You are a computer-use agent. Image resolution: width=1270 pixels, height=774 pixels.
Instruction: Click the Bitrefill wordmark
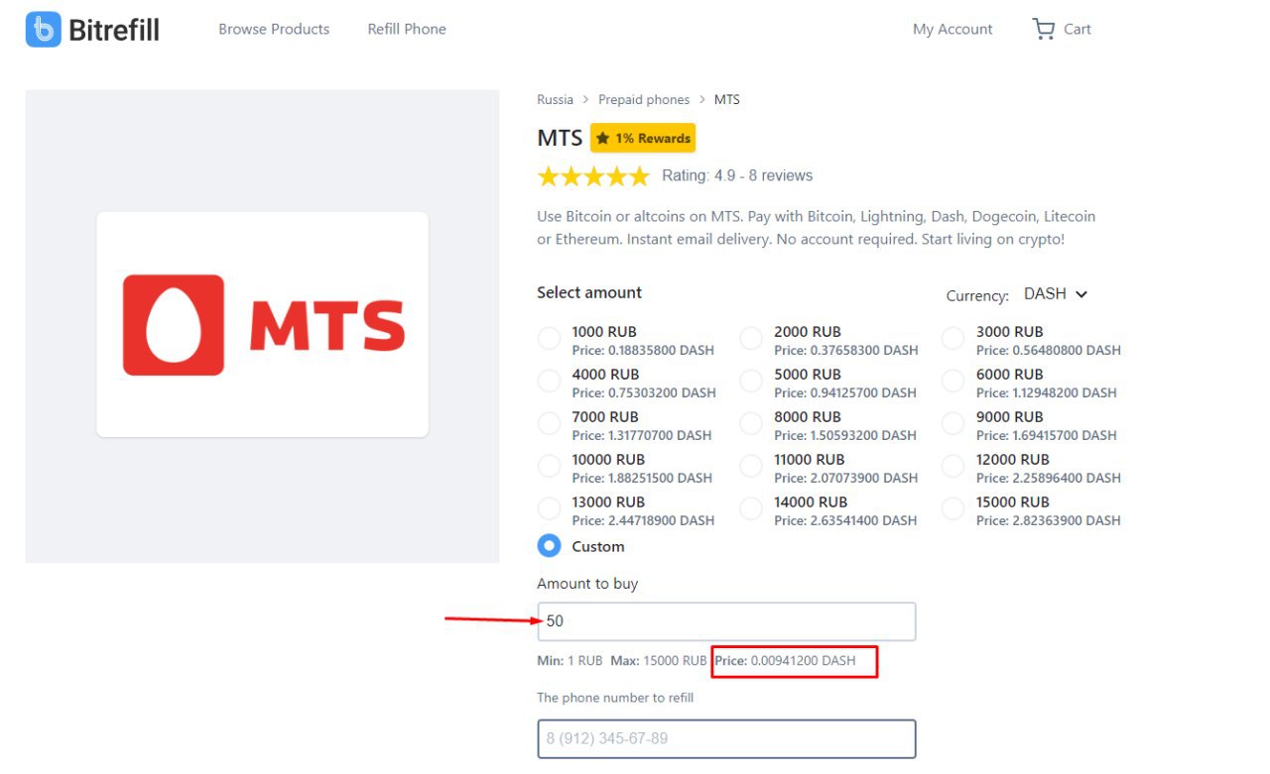[x=114, y=30]
